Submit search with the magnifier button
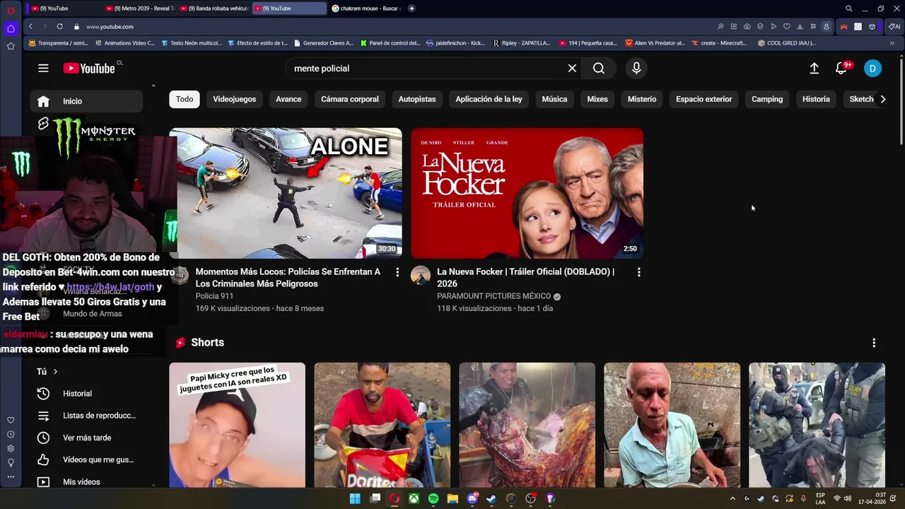The width and height of the screenshot is (905, 509). click(x=599, y=69)
